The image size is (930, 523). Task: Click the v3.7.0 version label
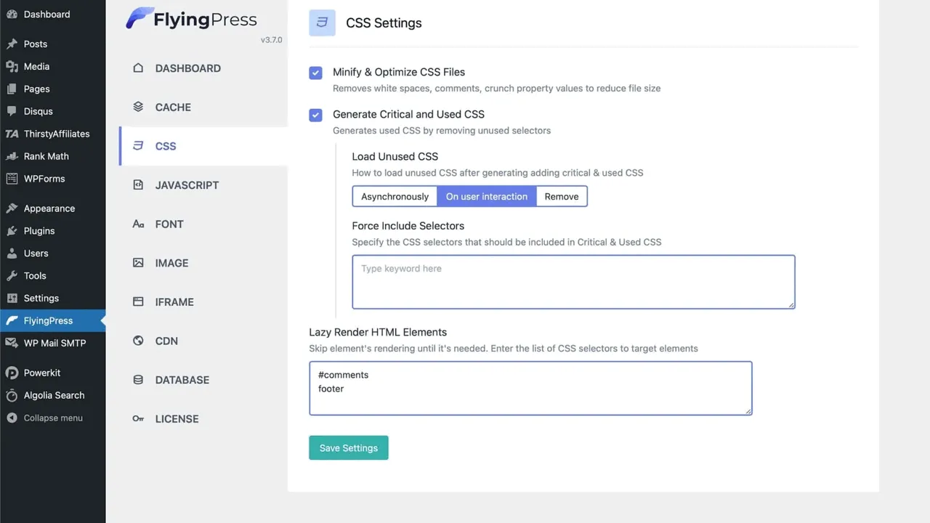pyautogui.click(x=271, y=40)
